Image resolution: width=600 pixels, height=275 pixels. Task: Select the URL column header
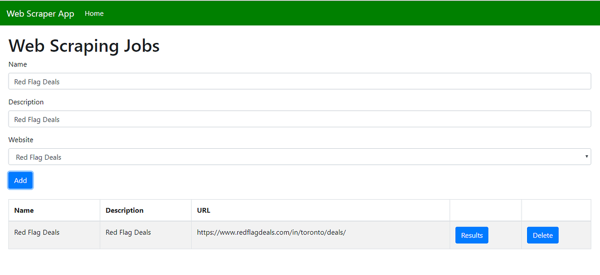(320, 210)
